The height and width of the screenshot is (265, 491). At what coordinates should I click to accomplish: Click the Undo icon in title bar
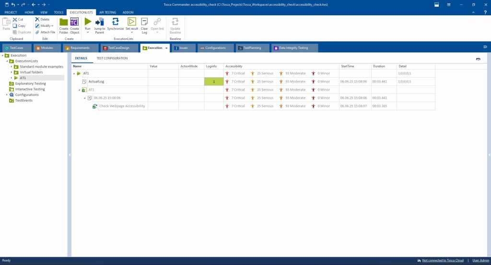click(x=13, y=5)
